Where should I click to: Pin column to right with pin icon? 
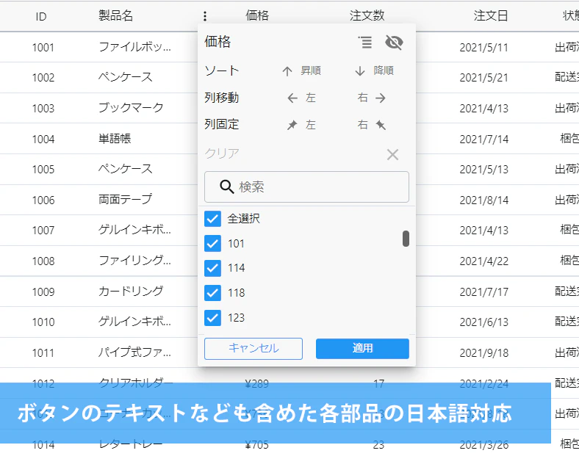pyautogui.click(x=381, y=125)
